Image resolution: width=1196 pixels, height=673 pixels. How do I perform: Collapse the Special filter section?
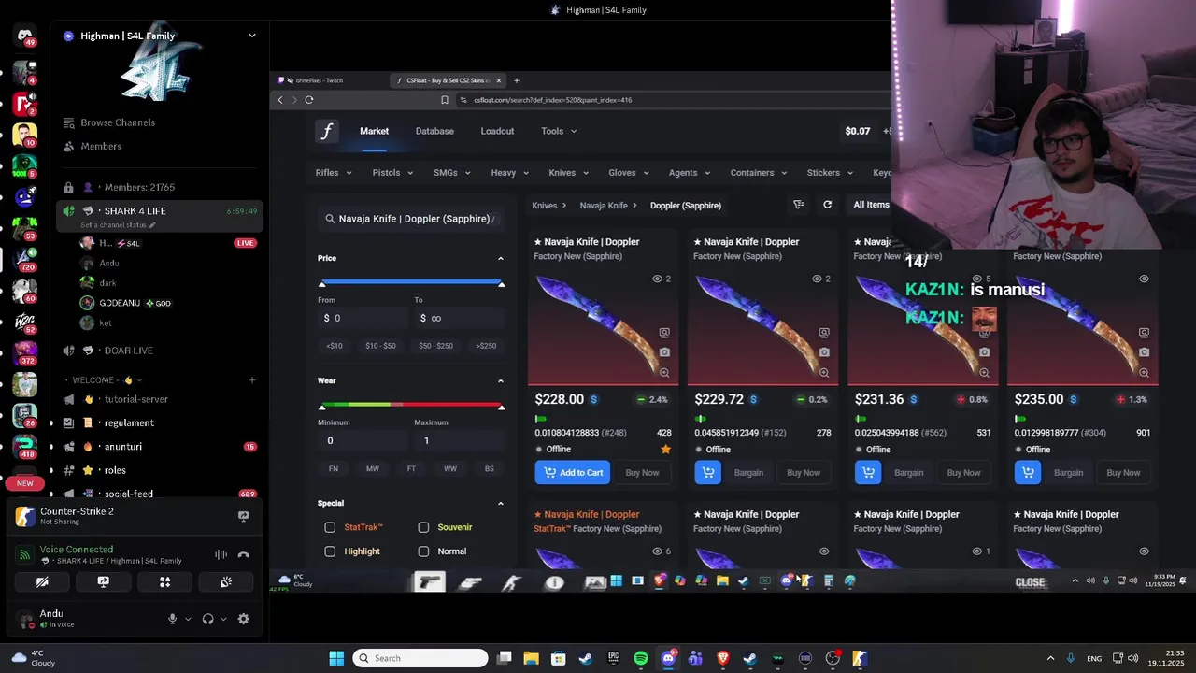[x=500, y=504]
